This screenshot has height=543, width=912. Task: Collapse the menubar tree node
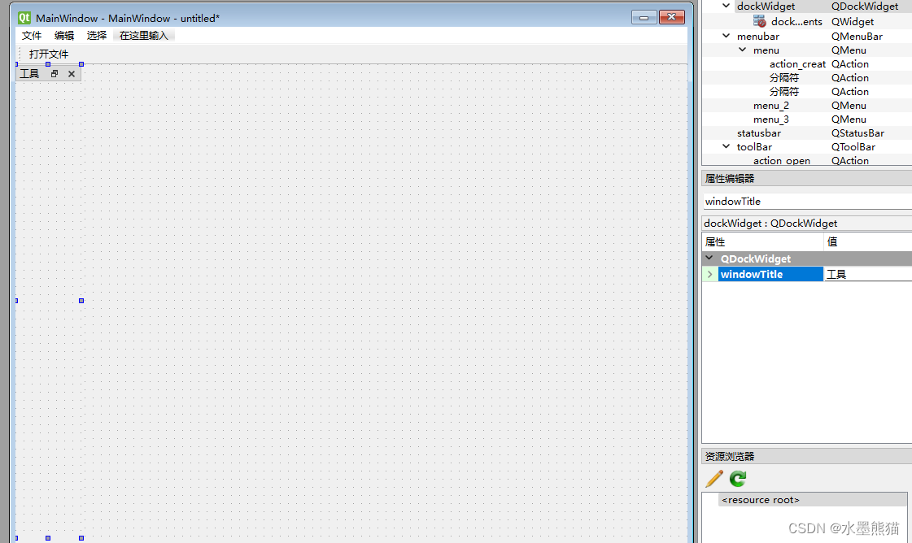tap(726, 36)
